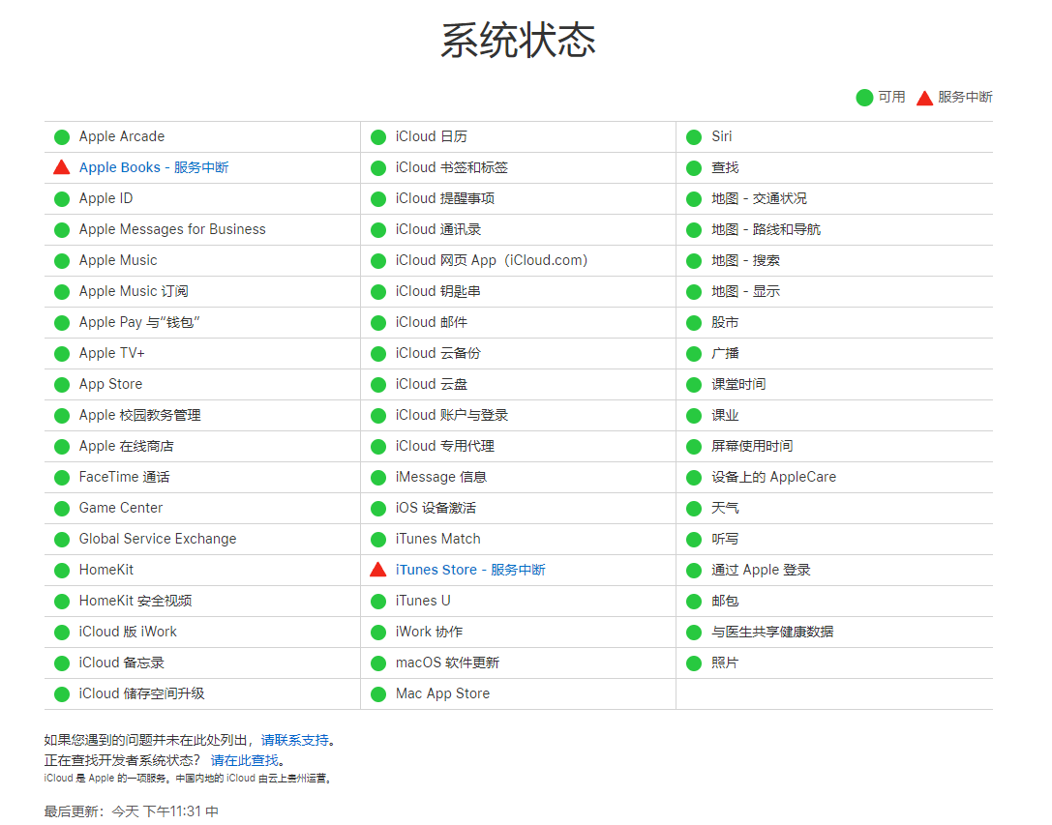This screenshot has height=825, width=1052.
Task: Click the green dot beside iMessage 信息
Action: tap(378, 478)
